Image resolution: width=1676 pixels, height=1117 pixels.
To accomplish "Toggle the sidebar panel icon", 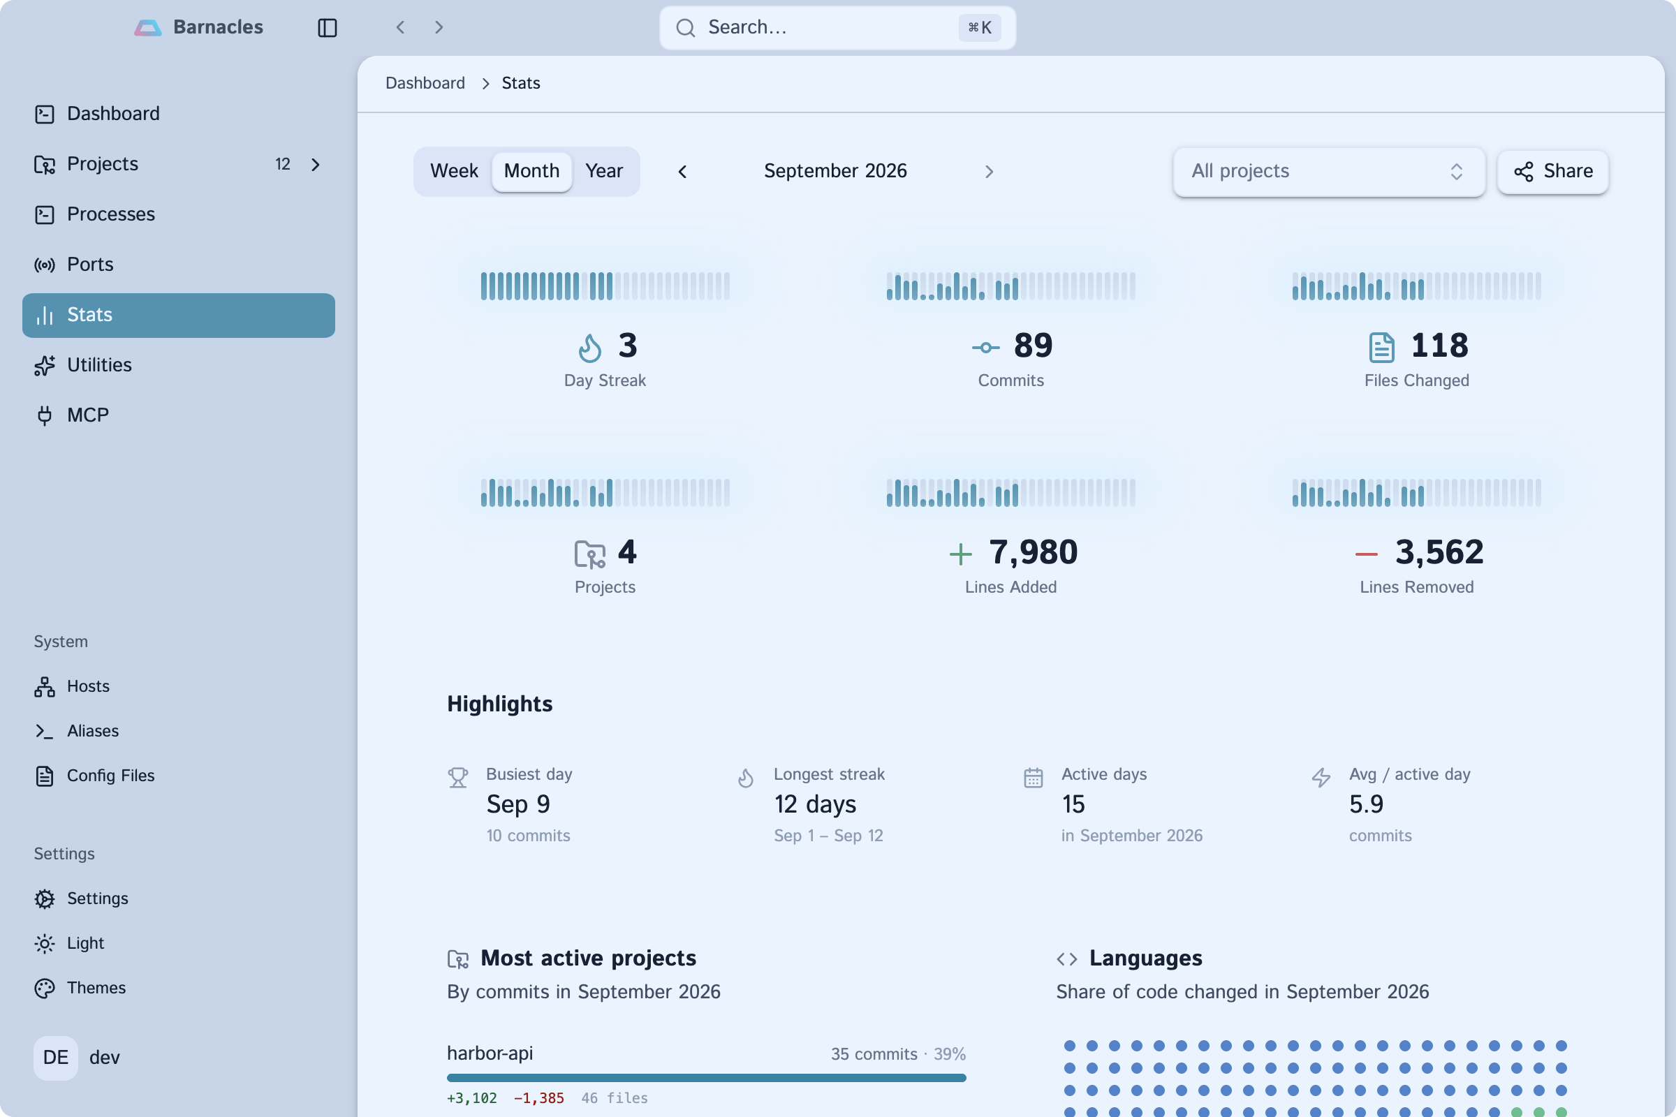I will tap(327, 28).
